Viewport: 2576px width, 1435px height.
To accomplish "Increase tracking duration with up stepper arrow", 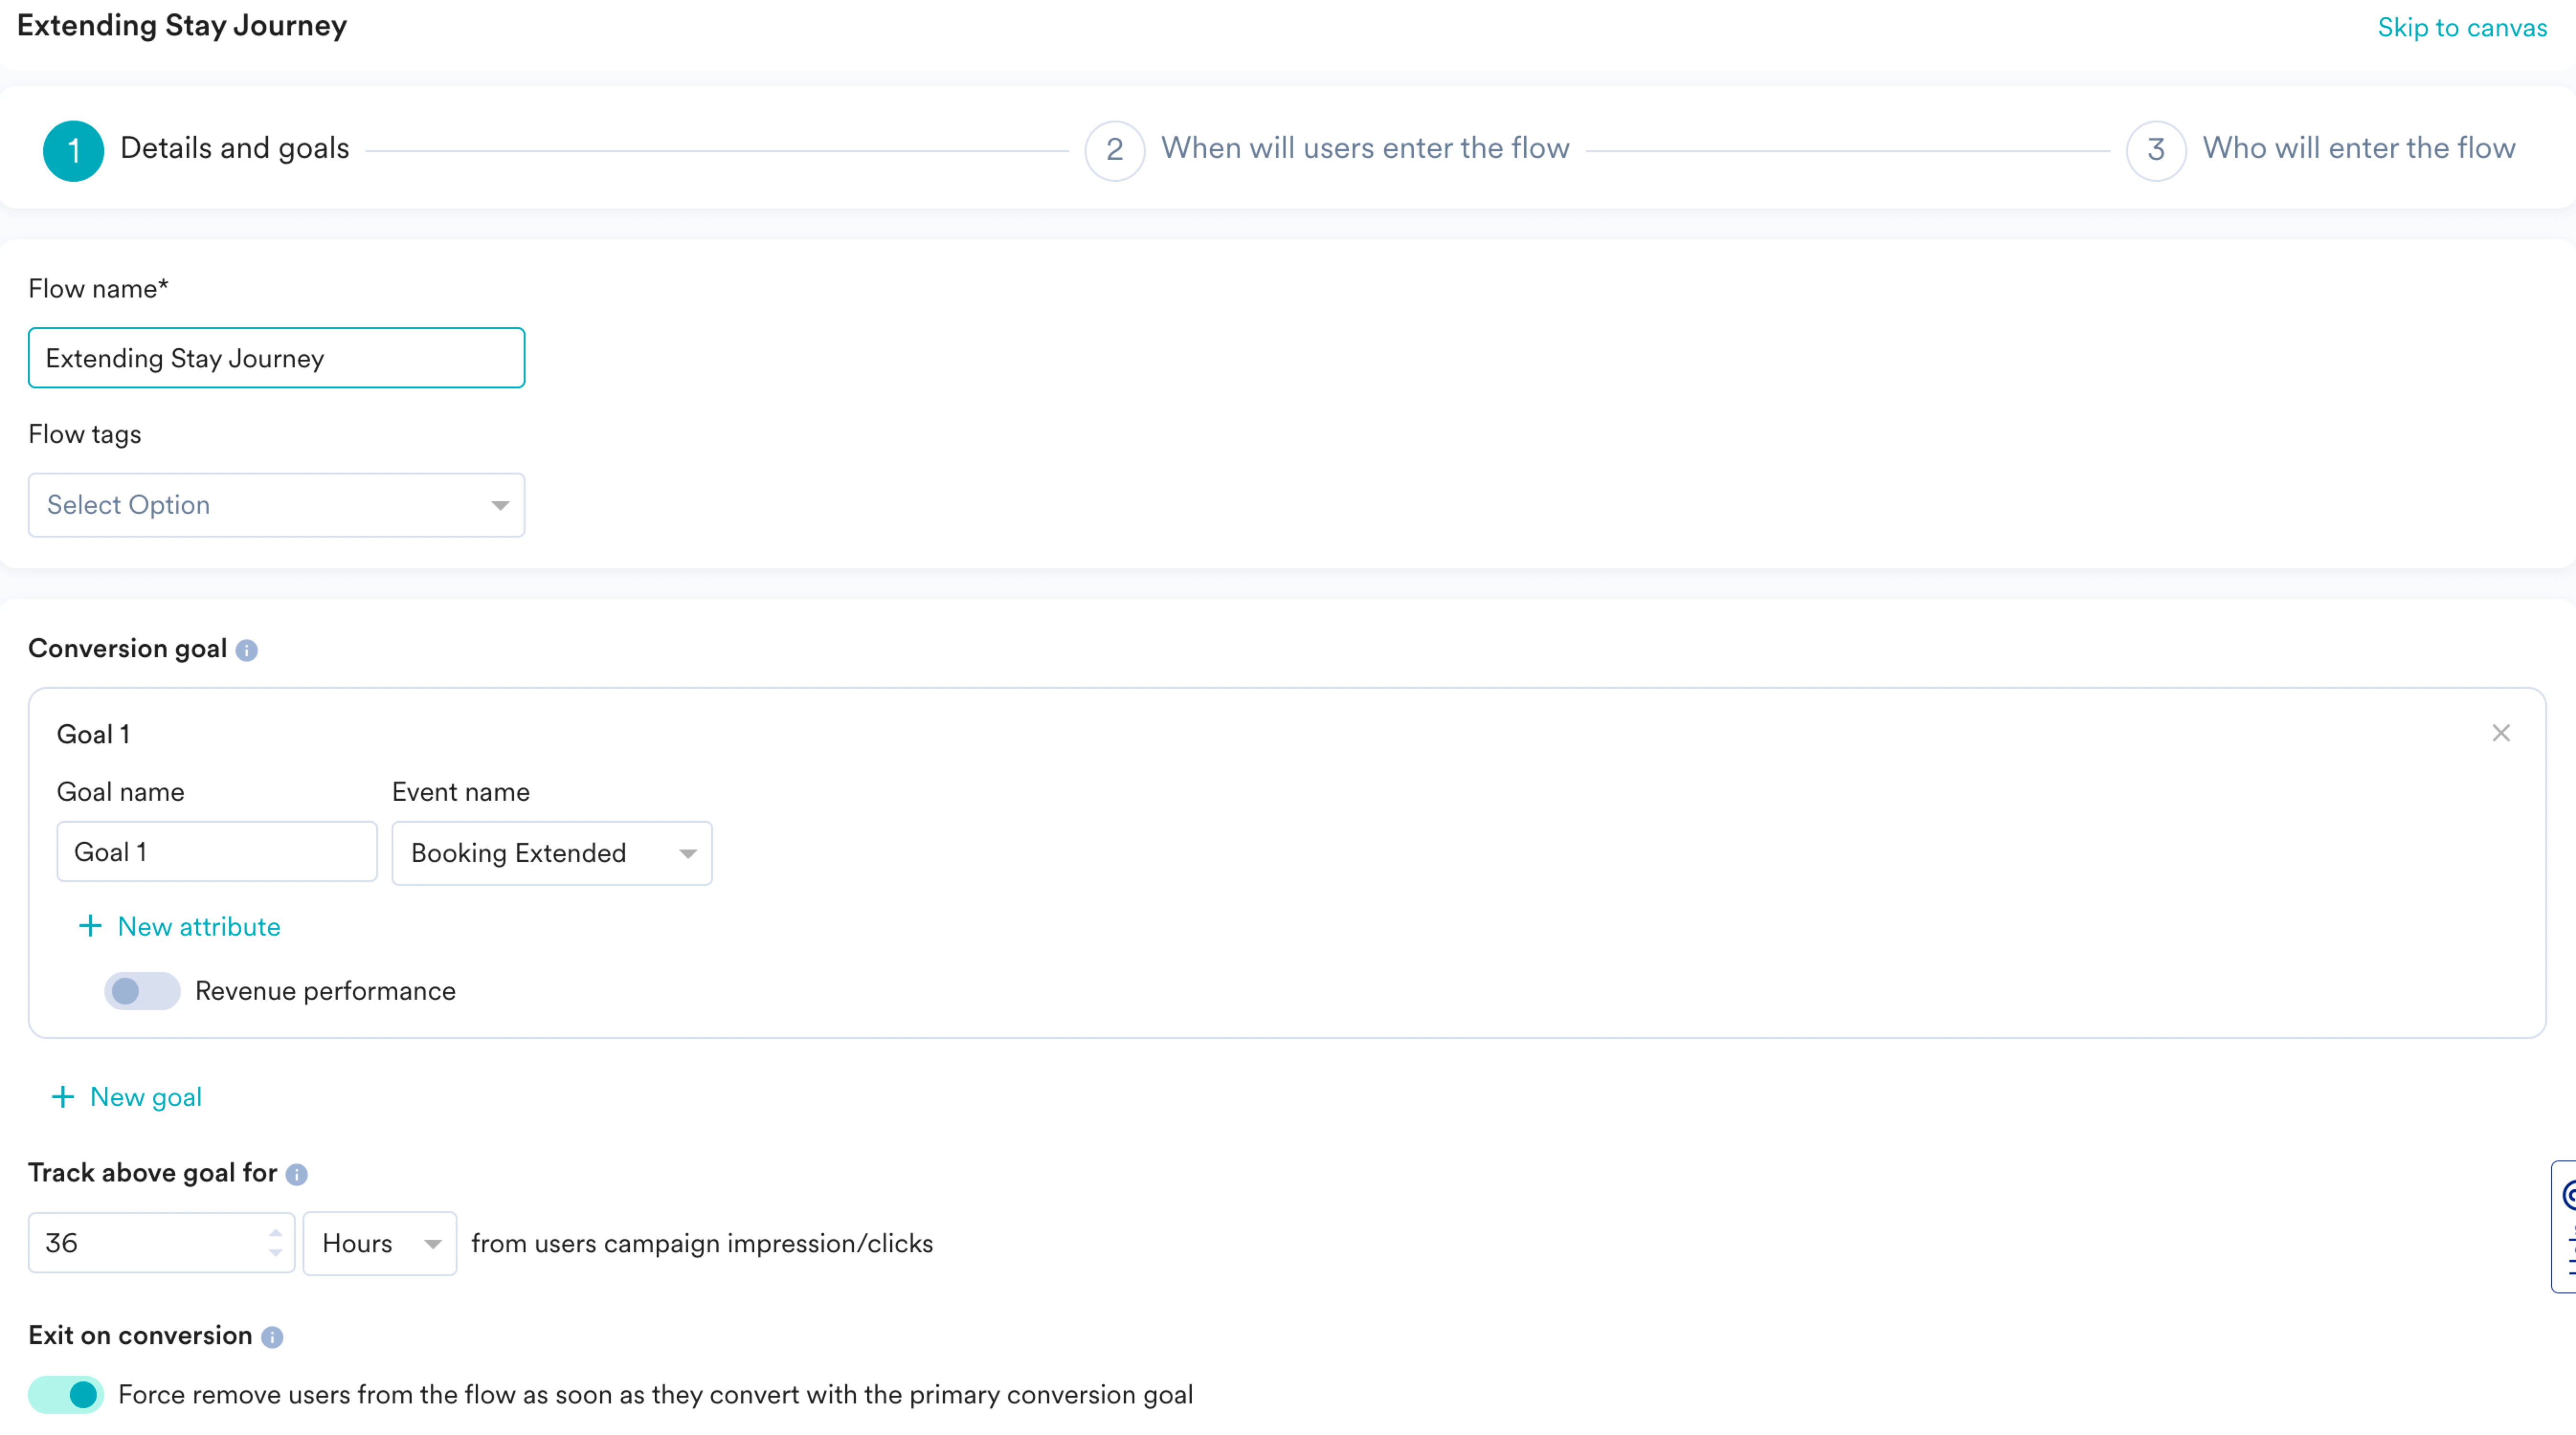I will [x=275, y=1233].
